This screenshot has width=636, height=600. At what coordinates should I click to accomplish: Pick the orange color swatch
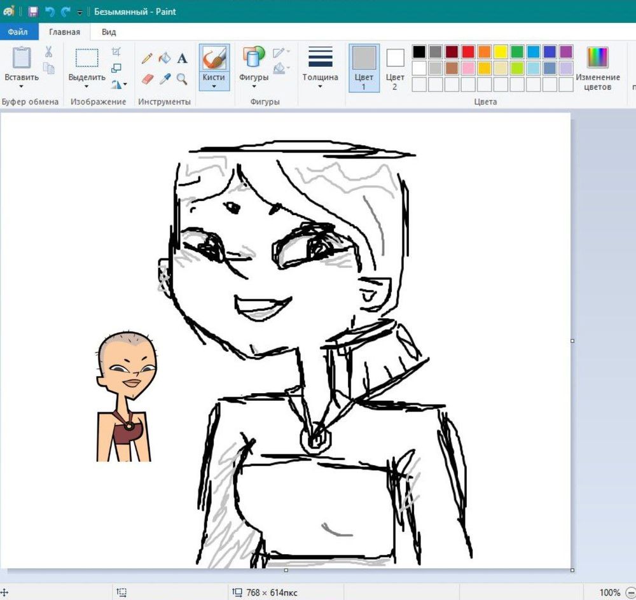484,52
